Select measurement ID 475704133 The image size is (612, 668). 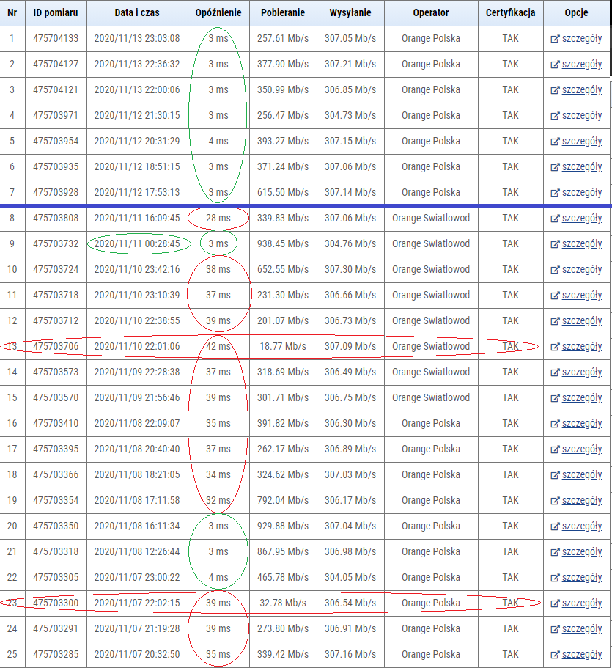(x=56, y=38)
